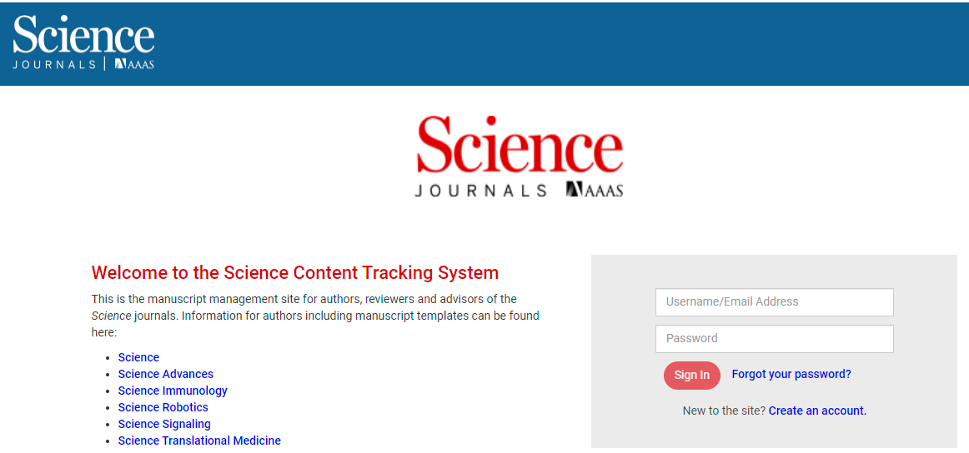The image size is (969, 453).
Task: Open the Science journal link in list
Action: click(138, 357)
